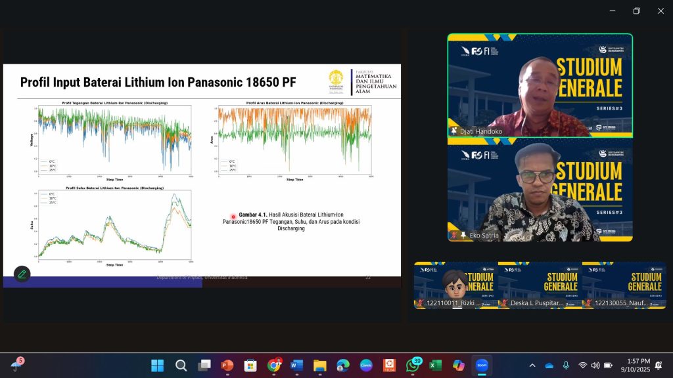Open Excel from the taskbar

coord(436,366)
